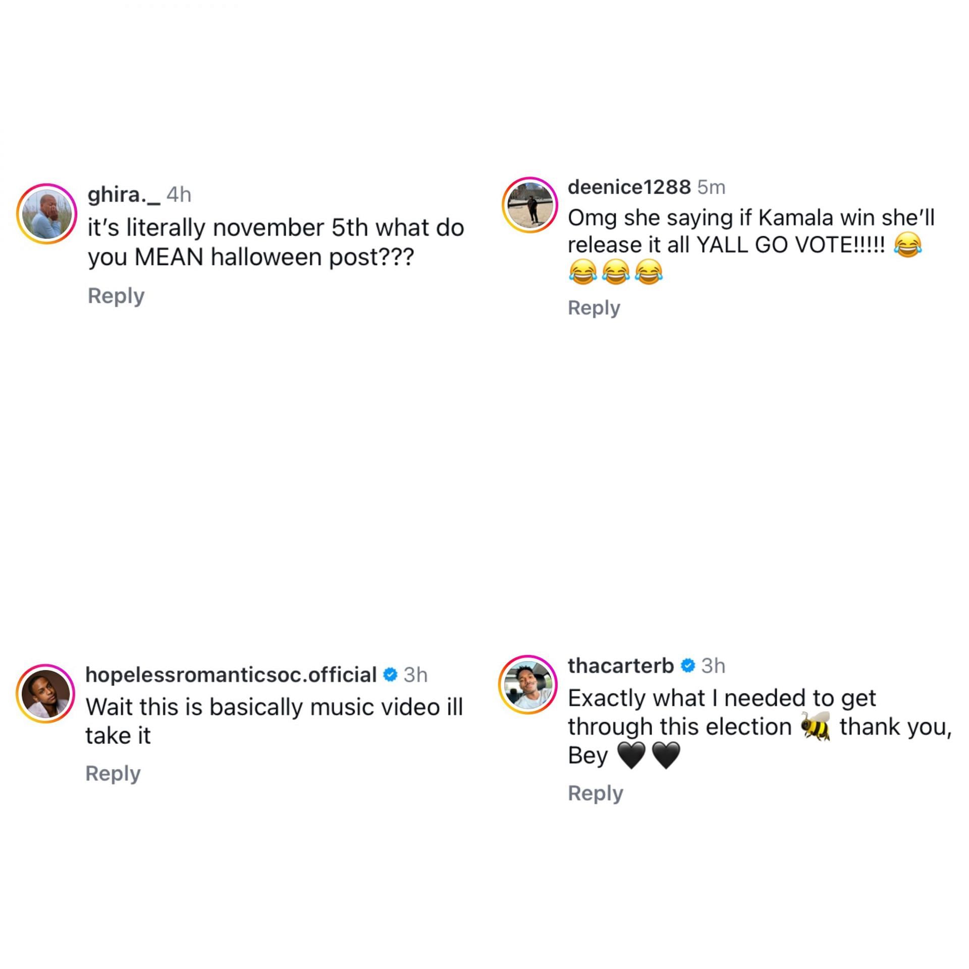969x969 pixels.
Task: Click the 5m timestamp on deenice1288 comment
Action: (711, 187)
